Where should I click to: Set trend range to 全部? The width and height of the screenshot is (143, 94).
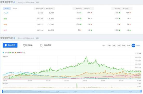pyautogui.click(x=133, y=45)
